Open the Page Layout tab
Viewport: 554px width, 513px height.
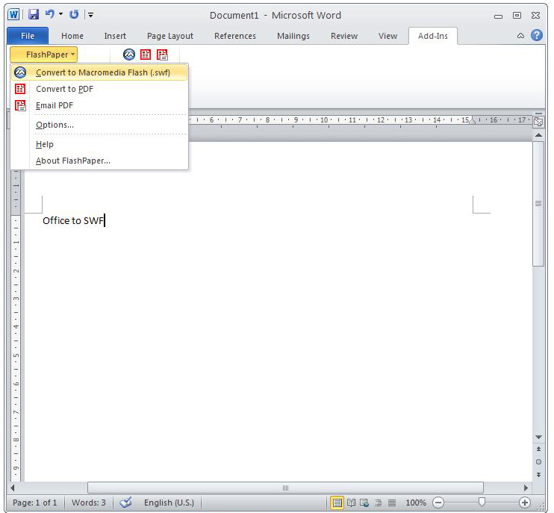coord(170,36)
